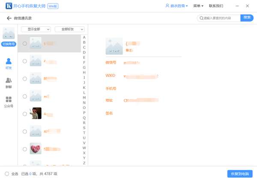Image resolution: width=257 pixels, height=180 pixels.
Task: Click the user profile icon in title bar
Action: pyautogui.click(x=167, y=6)
